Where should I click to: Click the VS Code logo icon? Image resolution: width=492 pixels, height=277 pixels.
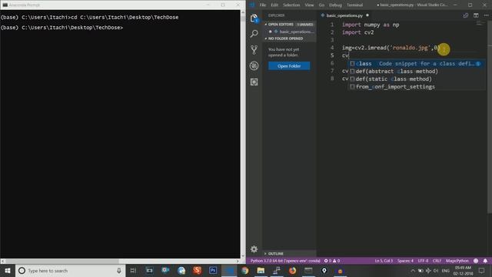(252, 5)
